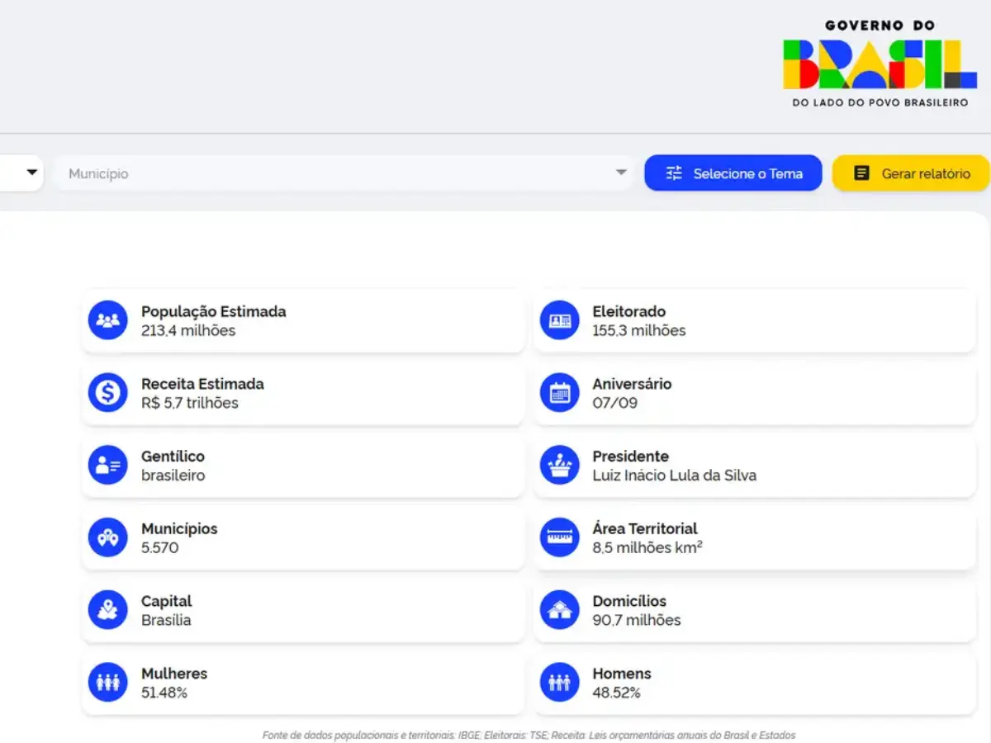Click the Presidente podium icon
Viewport: 991px width, 743px height.
point(560,465)
